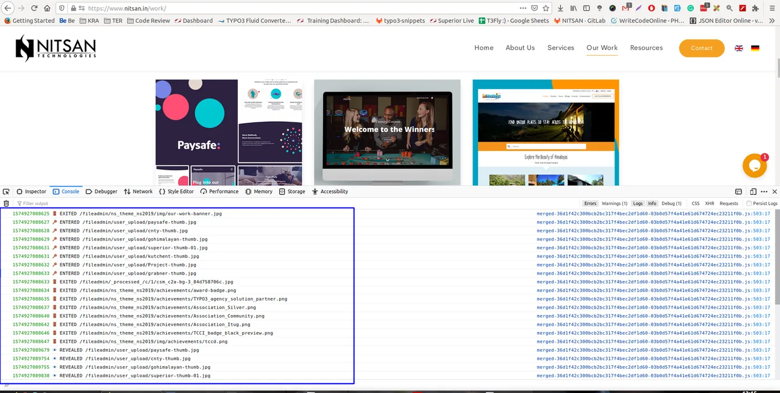The height and width of the screenshot is (393, 780).
Task: Show more bookmarks with the chevron
Action: click(x=772, y=21)
